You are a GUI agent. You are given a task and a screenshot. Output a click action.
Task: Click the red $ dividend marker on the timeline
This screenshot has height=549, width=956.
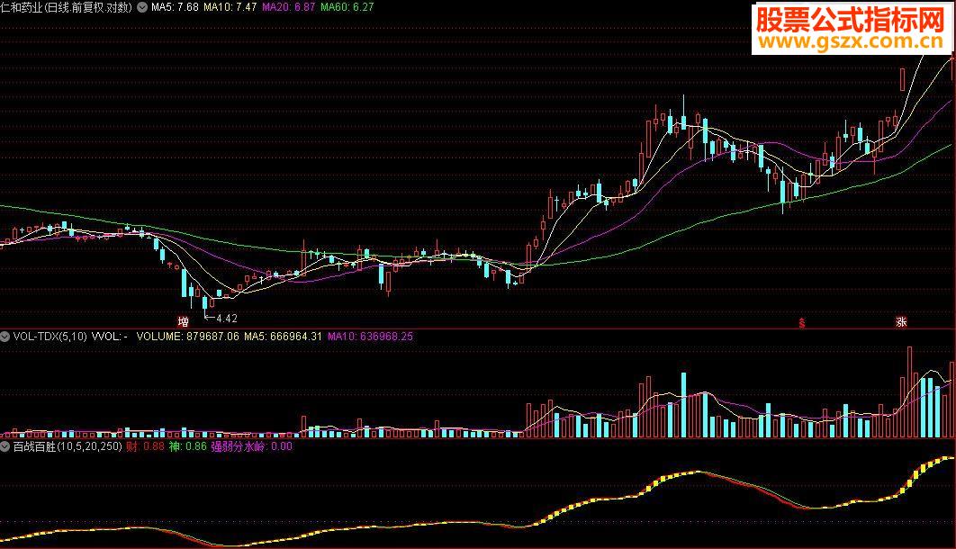802,323
